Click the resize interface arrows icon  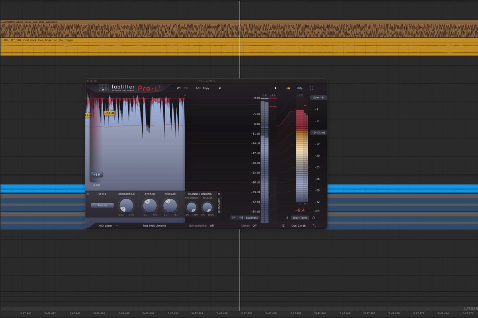(314, 226)
